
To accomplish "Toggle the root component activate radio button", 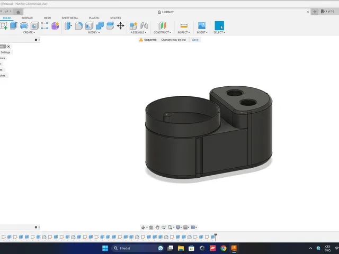I will (x=8, y=47).
